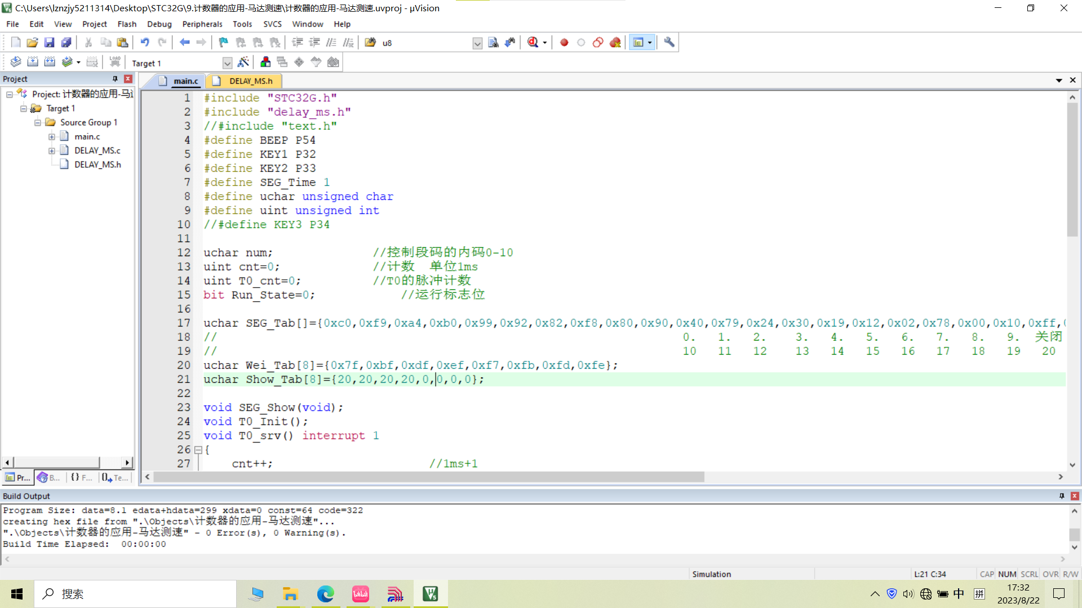The height and width of the screenshot is (608, 1082).
Task: Create a new file with the New icon
Action: click(16, 42)
